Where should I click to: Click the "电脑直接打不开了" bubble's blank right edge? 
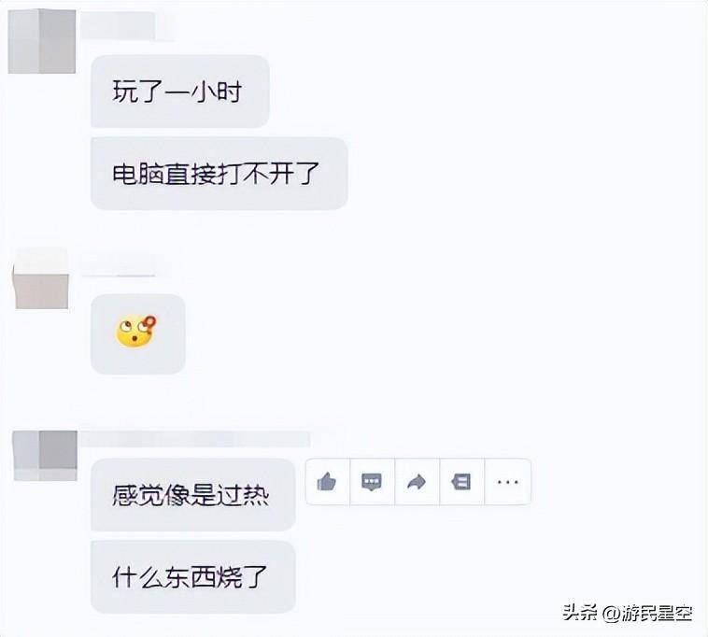pyautogui.click(x=335, y=174)
